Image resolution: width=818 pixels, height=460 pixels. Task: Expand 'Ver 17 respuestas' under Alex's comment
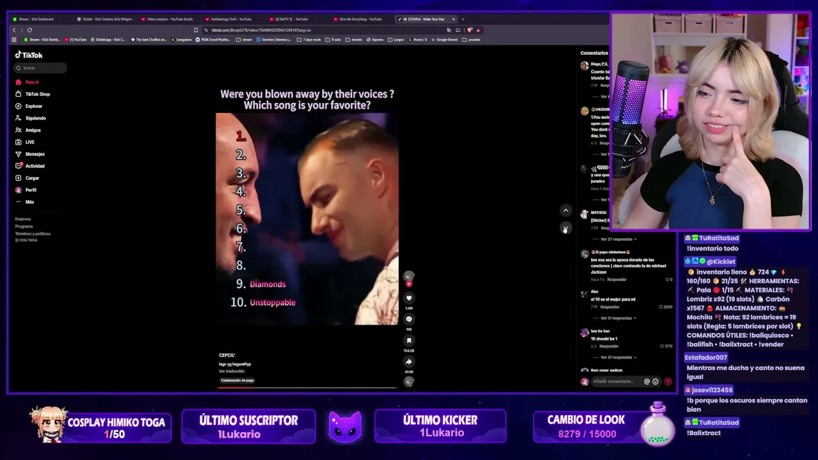click(618, 318)
